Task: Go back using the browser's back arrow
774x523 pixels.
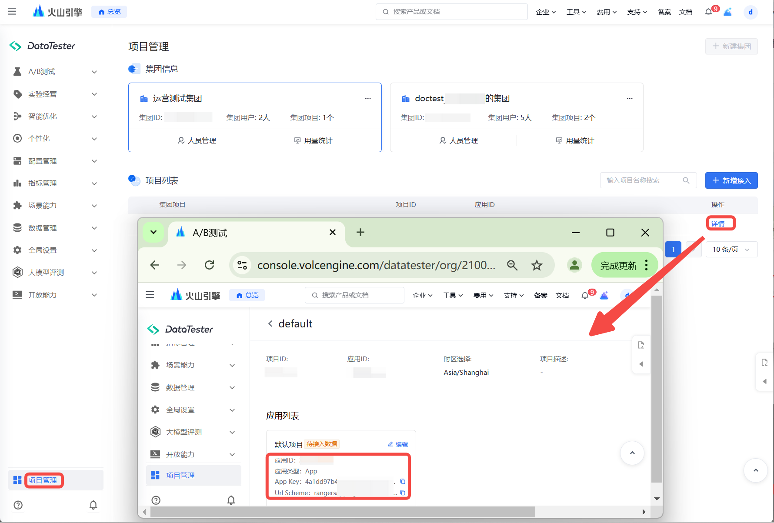Action: pos(155,265)
